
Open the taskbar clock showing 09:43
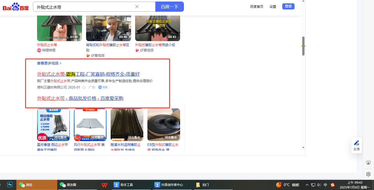tap(355, 185)
